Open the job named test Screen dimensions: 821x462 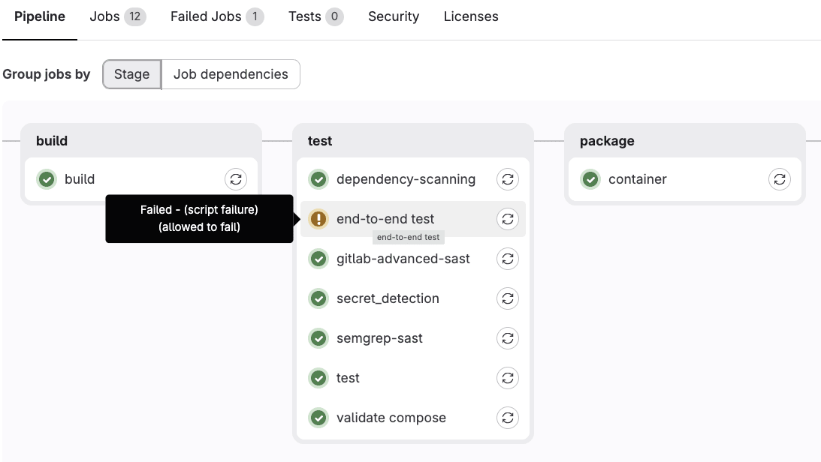(348, 378)
